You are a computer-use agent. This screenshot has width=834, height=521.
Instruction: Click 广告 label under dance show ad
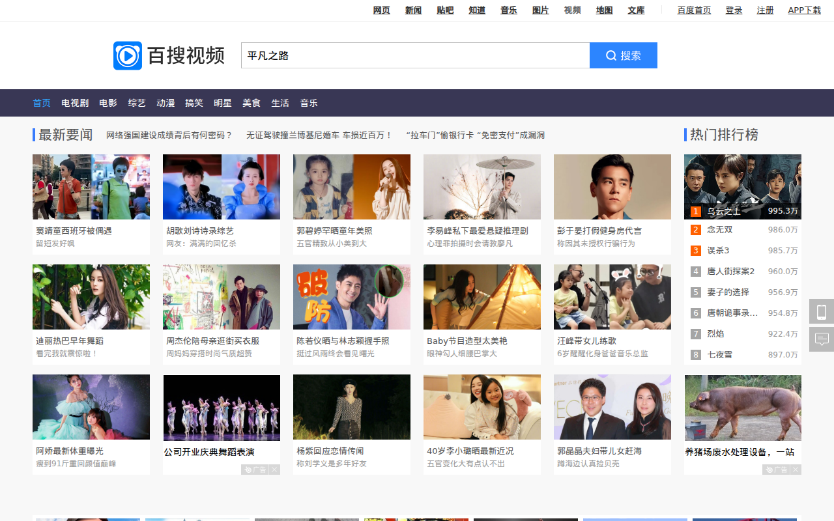(255, 470)
